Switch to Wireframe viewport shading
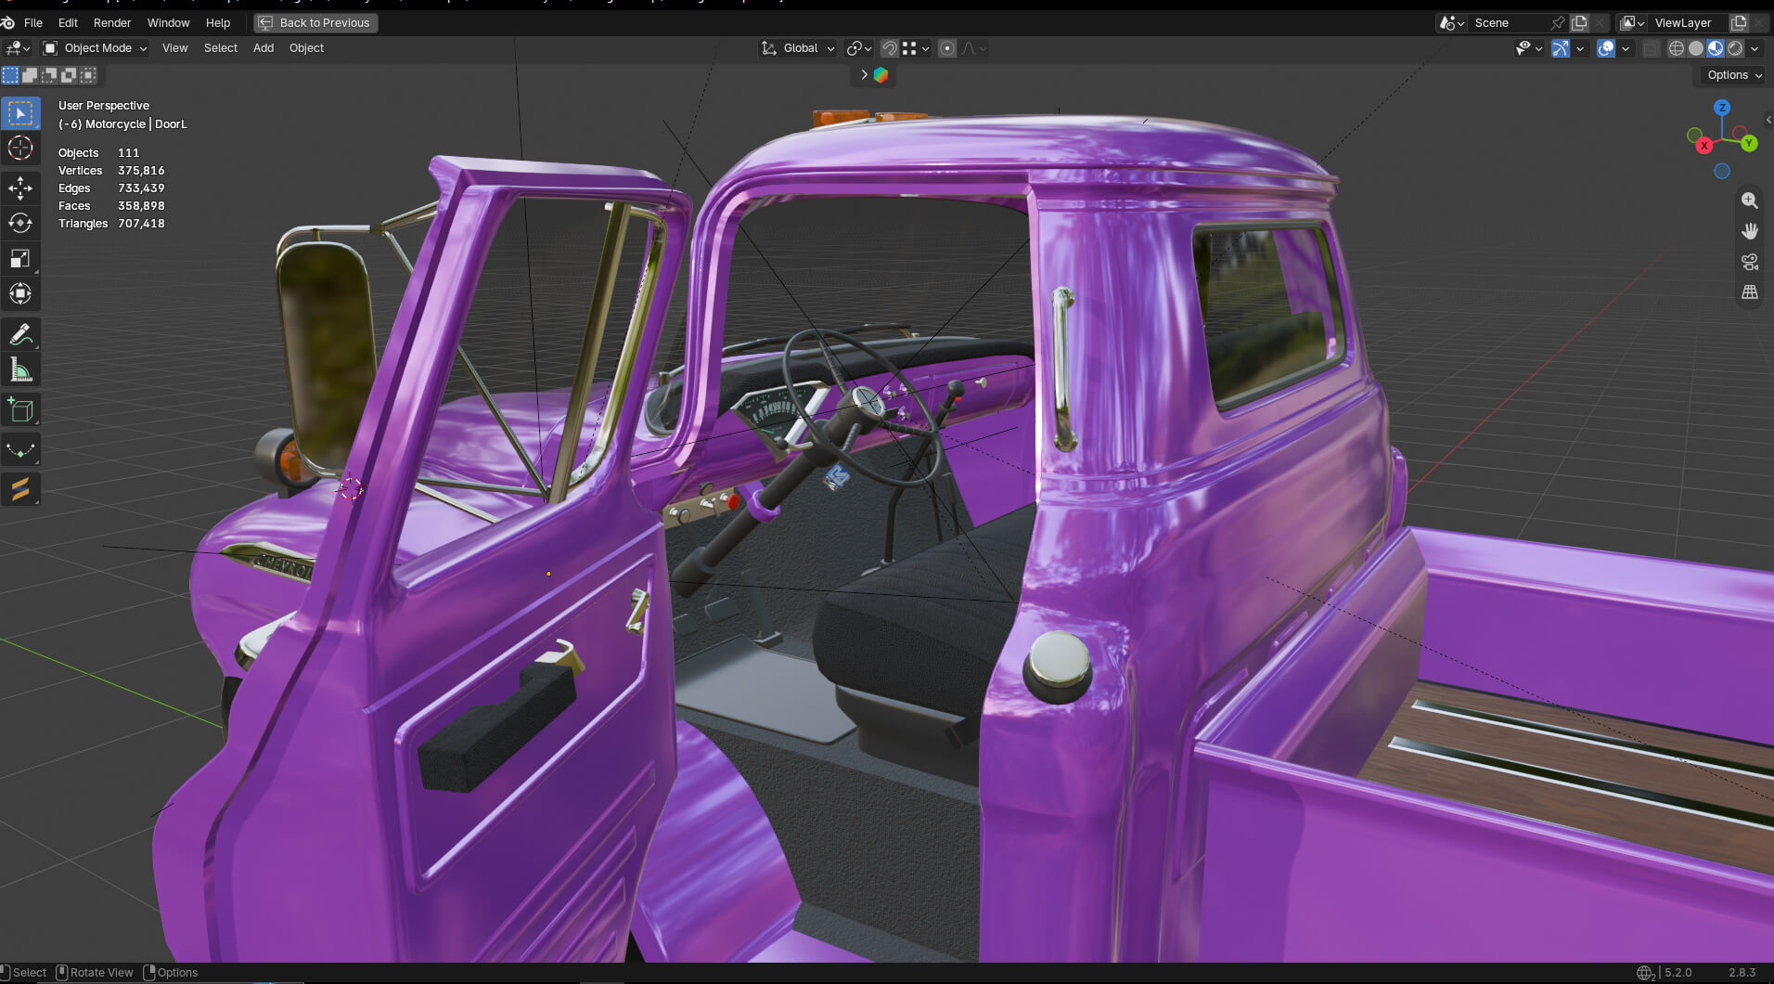The height and width of the screenshot is (984, 1774). tap(1677, 48)
